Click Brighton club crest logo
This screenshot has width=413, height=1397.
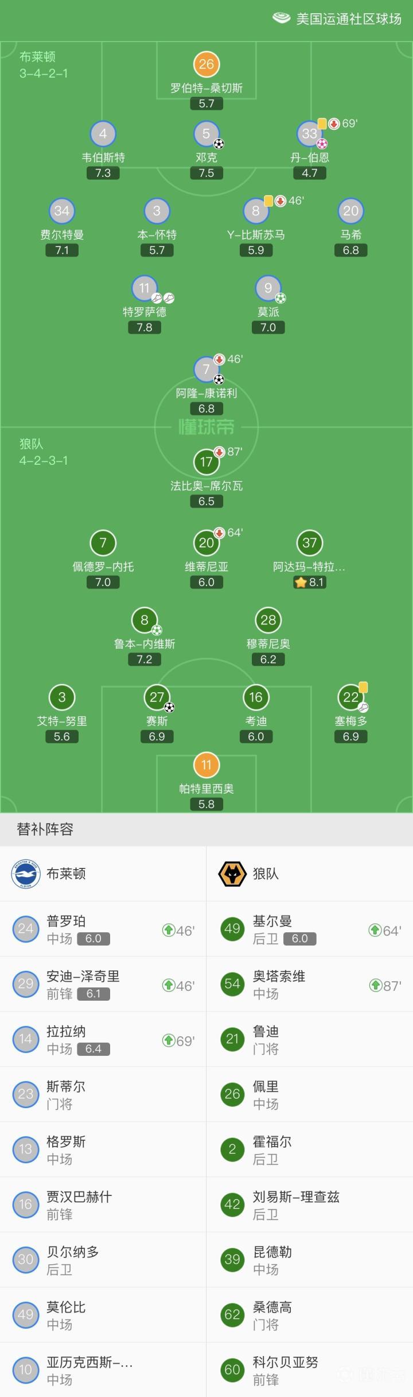click(x=25, y=874)
